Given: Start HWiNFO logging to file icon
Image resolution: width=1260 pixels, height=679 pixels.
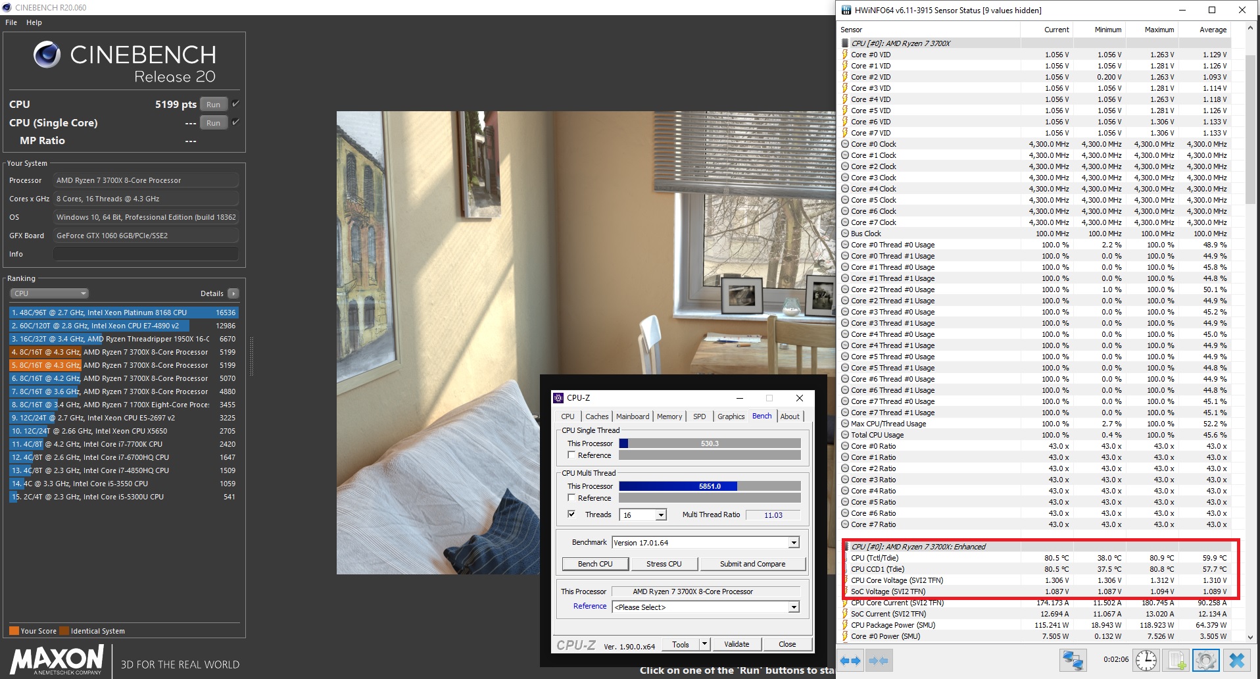Looking at the screenshot, I should [1176, 660].
